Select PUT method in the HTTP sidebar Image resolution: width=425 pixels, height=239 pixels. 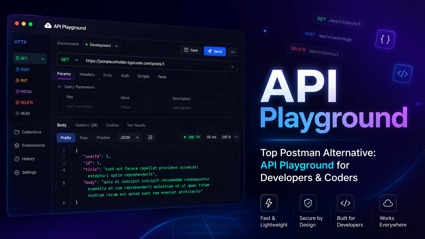point(22,81)
